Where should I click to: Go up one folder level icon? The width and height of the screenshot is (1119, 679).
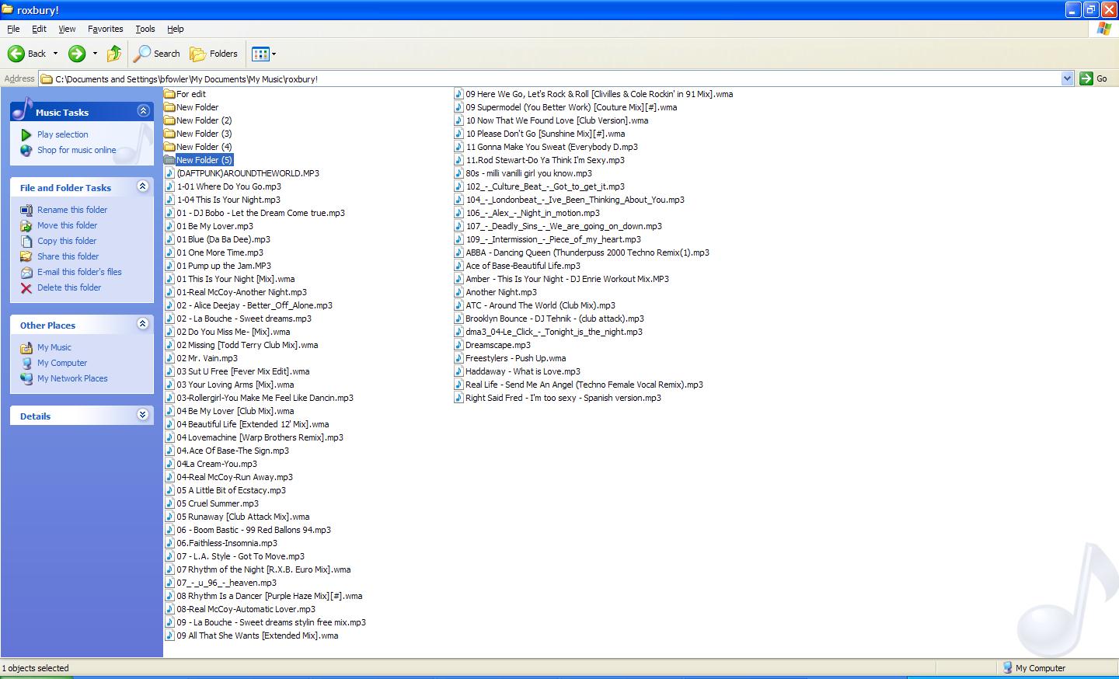[x=114, y=54]
